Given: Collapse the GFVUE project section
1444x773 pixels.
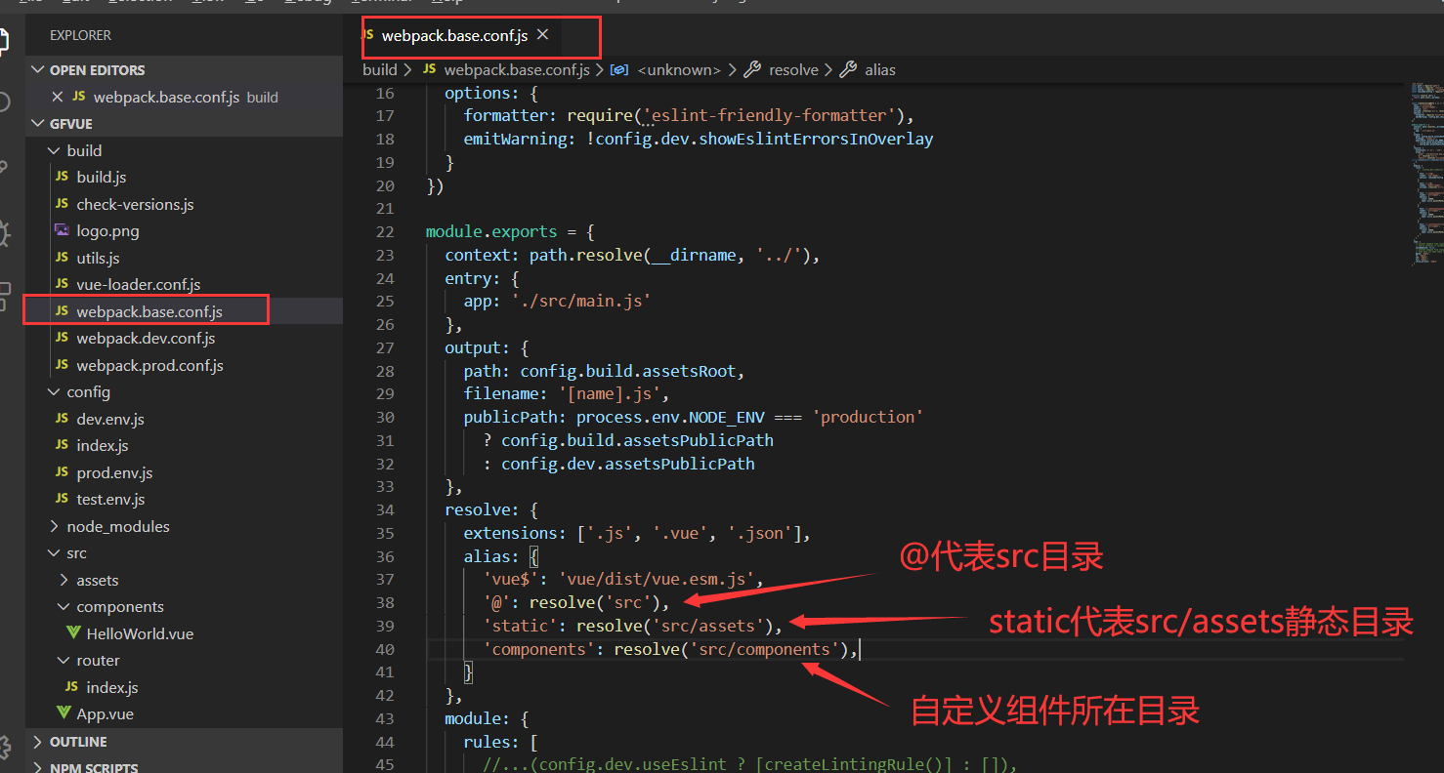Looking at the screenshot, I should pos(38,124).
